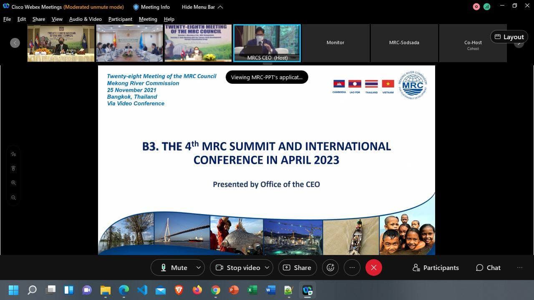Screen dimensions: 534x300
Task: Select third thumbnail with purple MRC Council banner
Action: [198, 43]
